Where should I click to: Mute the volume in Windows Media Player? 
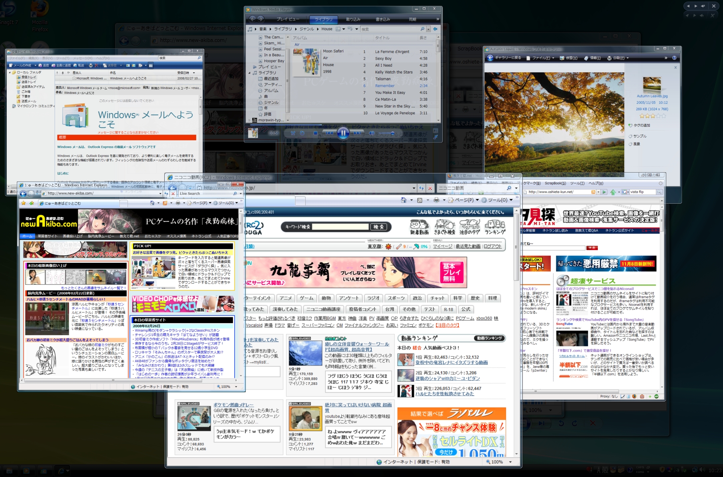tap(372, 133)
